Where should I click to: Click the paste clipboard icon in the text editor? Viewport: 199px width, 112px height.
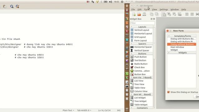click(x=5, y=7)
